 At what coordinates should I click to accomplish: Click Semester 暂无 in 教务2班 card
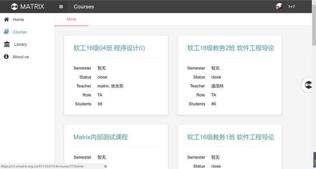tap(215, 68)
